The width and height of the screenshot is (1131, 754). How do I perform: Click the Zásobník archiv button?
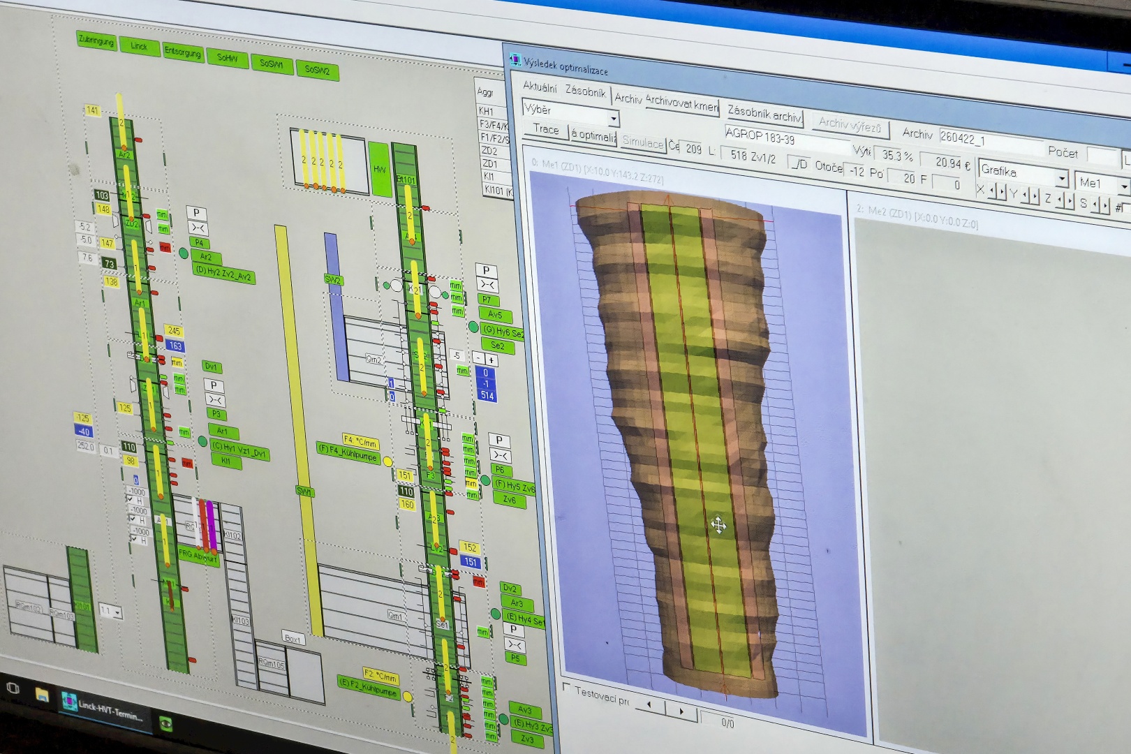[764, 114]
